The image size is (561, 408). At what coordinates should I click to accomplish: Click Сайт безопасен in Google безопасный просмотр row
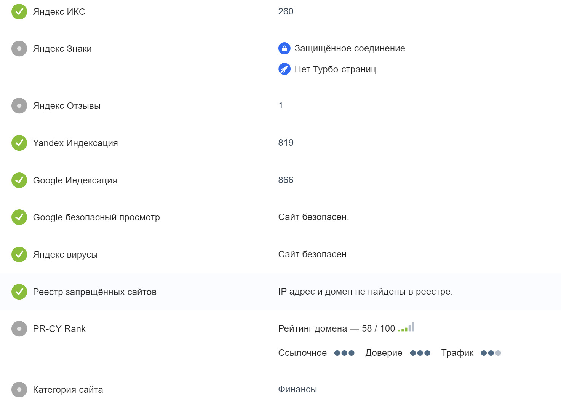[x=313, y=217]
